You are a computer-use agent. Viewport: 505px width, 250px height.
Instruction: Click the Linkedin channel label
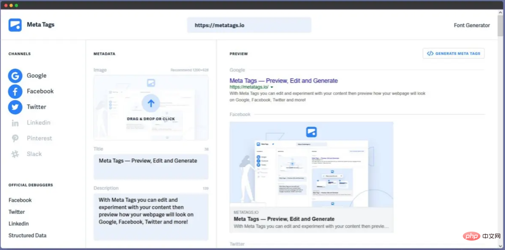click(x=39, y=122)
